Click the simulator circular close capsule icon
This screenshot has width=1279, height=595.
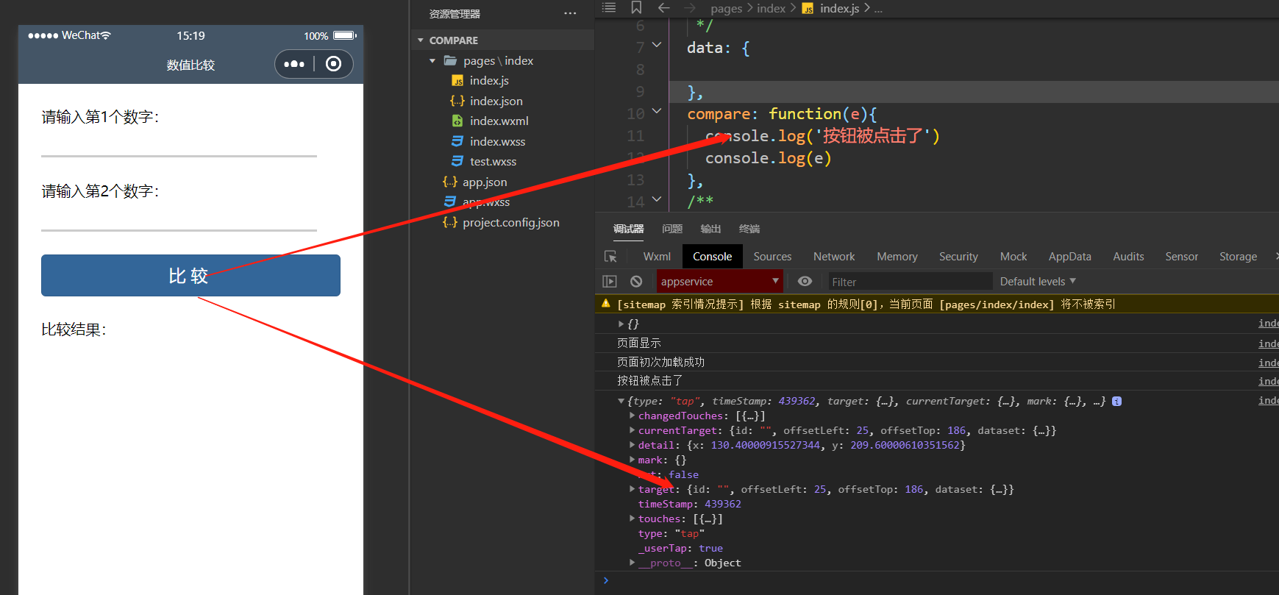coord(333,64)
